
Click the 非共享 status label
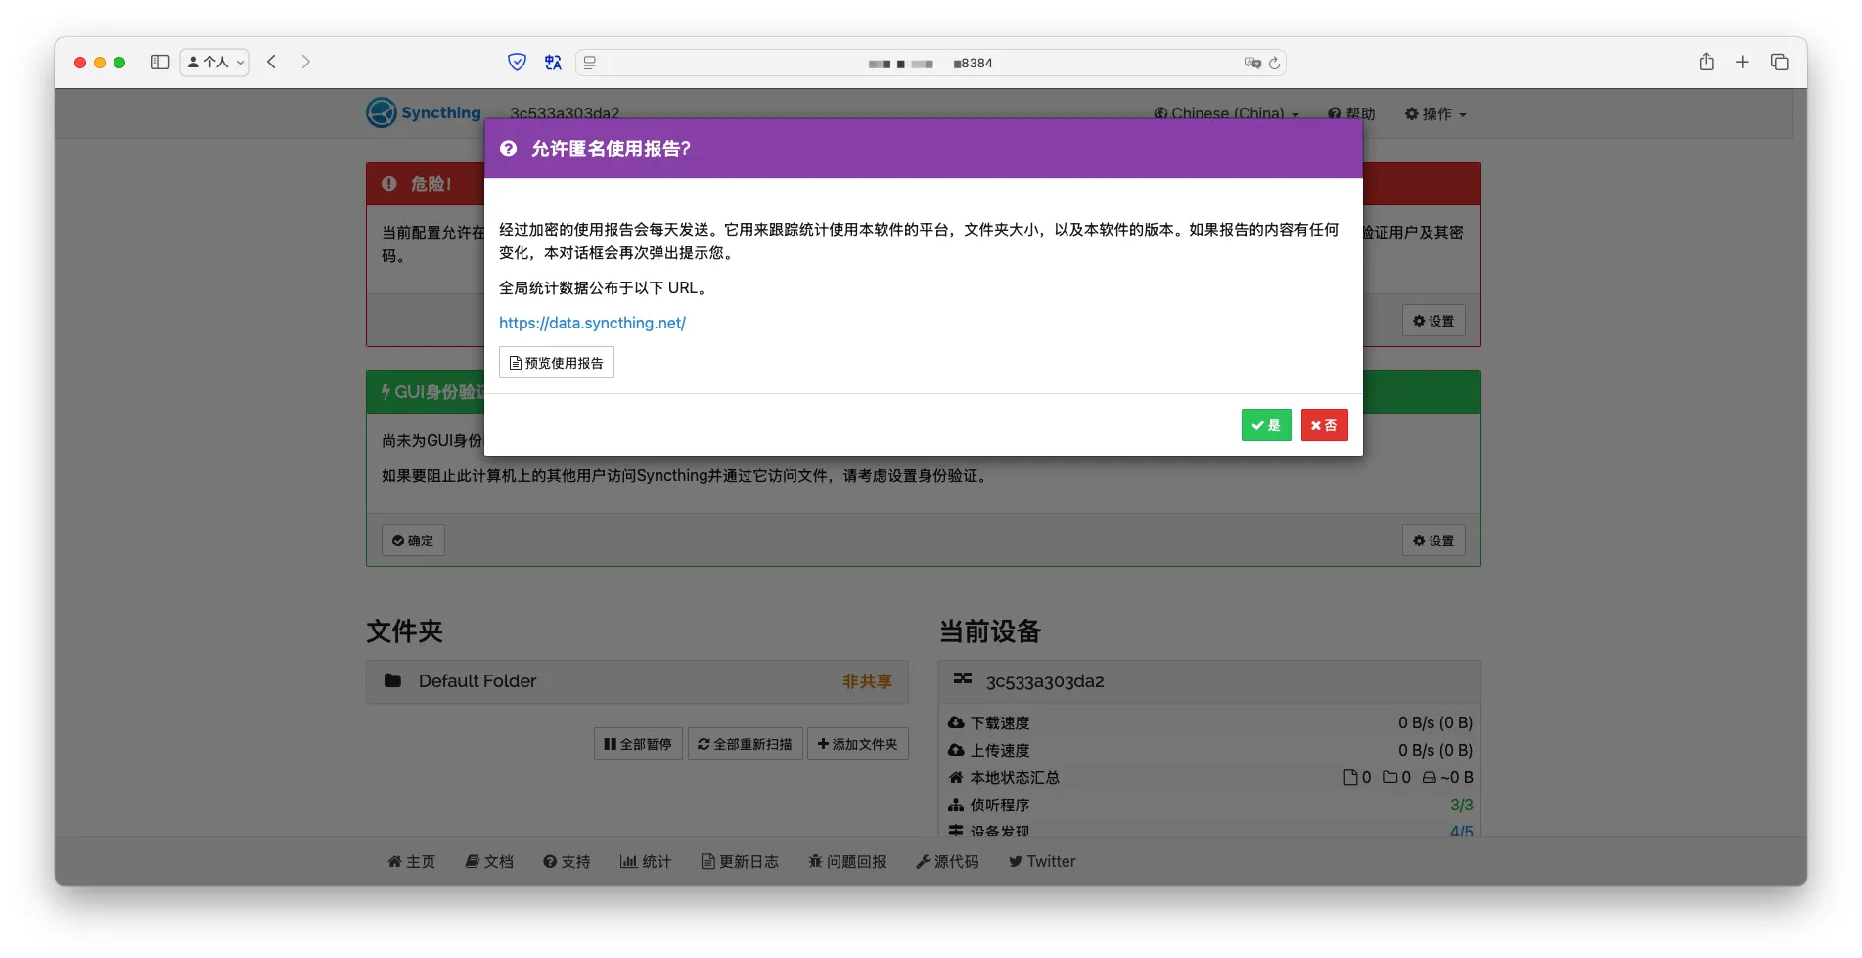(x=867, y=681)
